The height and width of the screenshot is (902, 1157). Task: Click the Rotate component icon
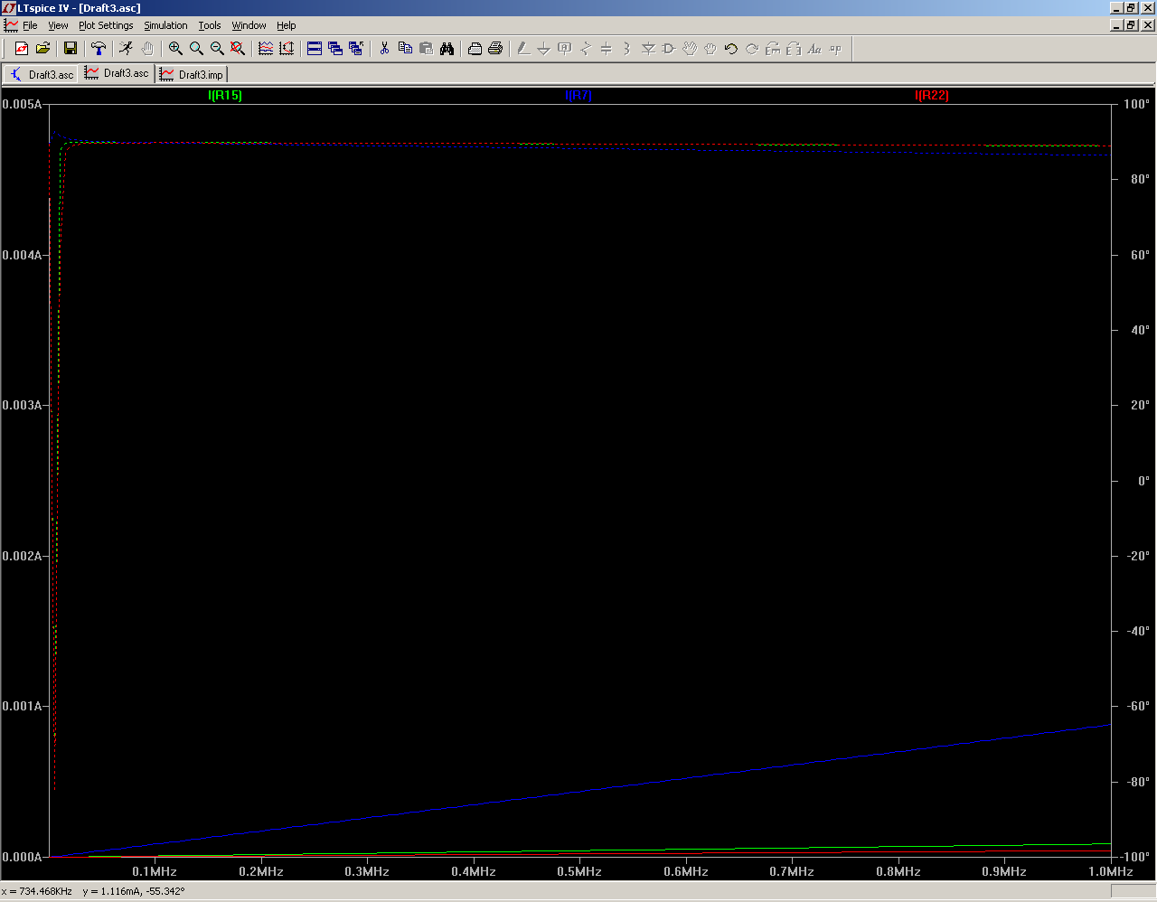pos(773,49)
